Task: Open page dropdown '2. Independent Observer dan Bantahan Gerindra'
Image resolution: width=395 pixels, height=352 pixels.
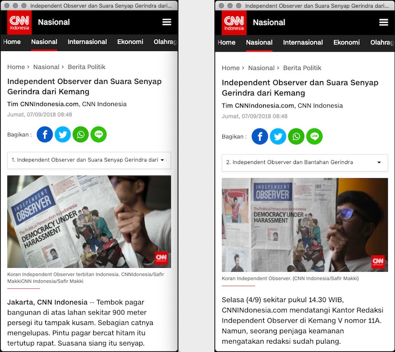Action: click(305, 163)
